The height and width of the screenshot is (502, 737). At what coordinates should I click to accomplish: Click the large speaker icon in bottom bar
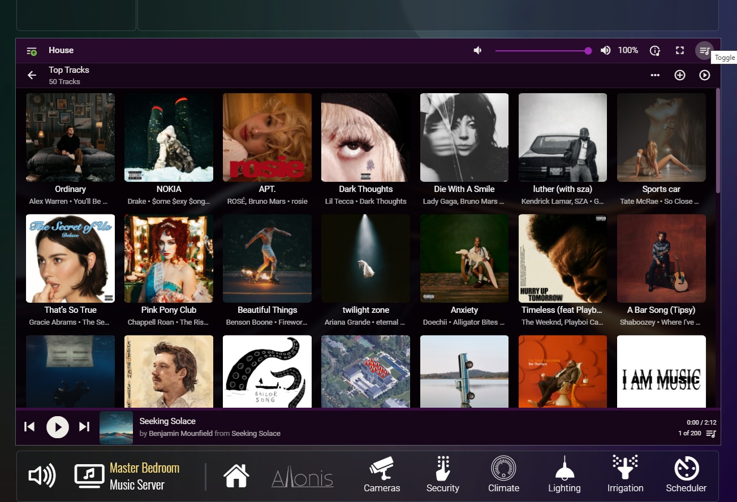click(42, 476)
